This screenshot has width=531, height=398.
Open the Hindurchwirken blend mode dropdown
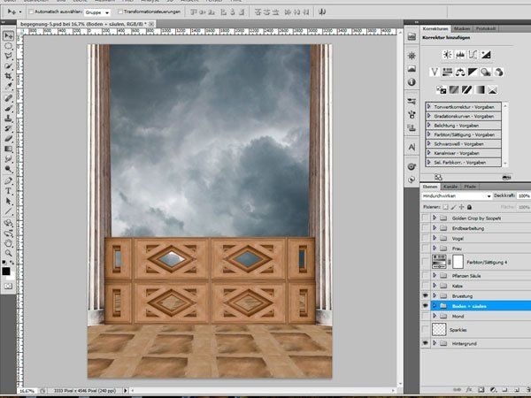click(457, 196)
